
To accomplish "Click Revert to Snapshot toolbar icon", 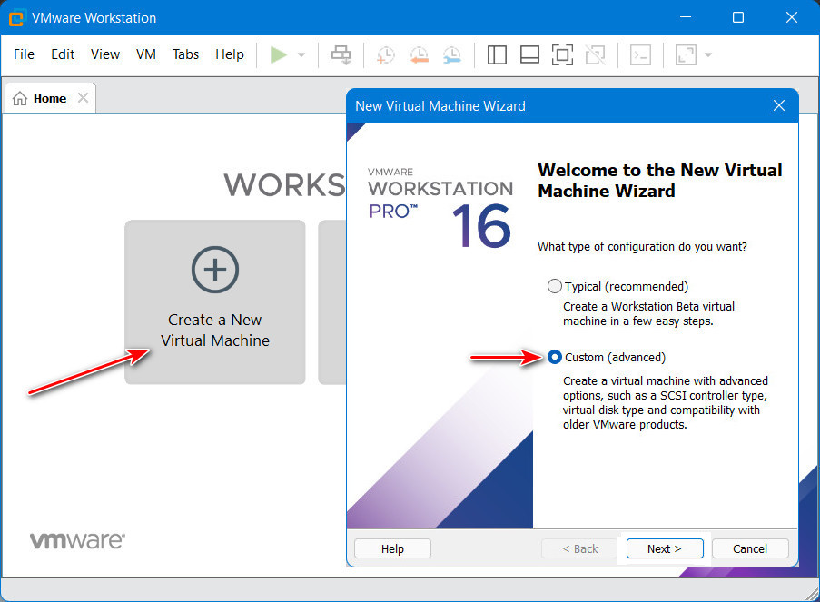I will [419, 54].
